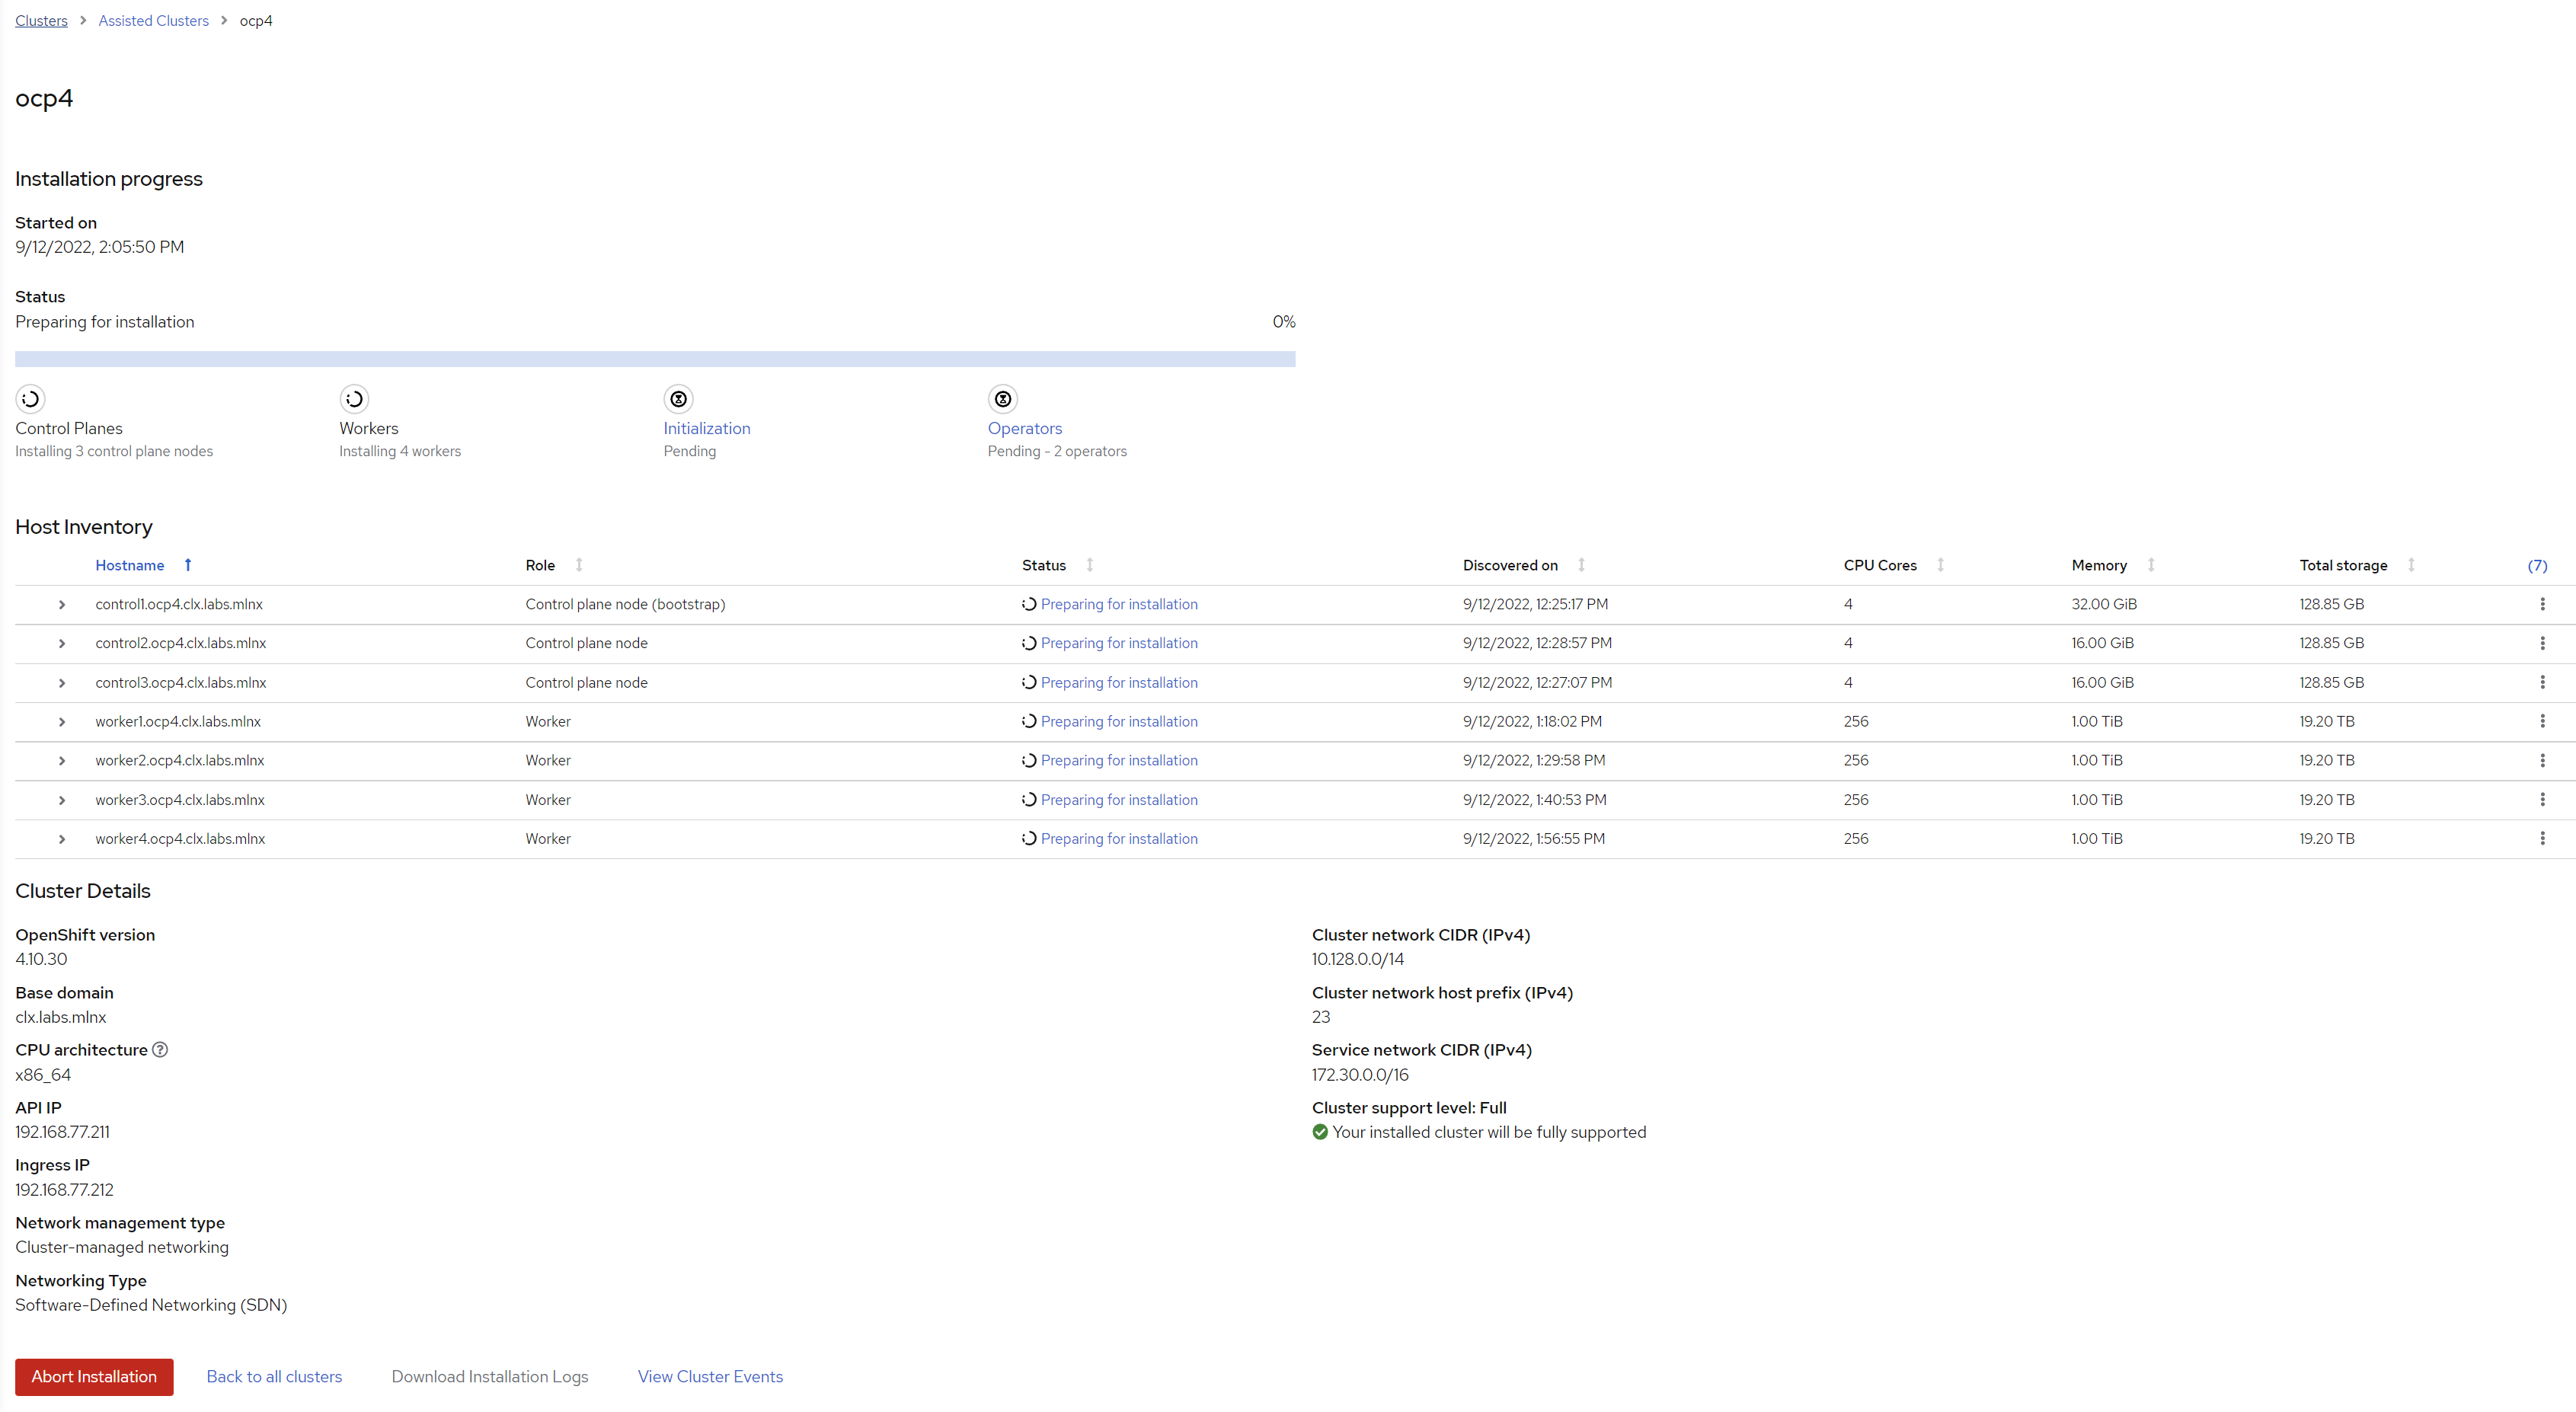Image resolution: width=2576 pixels, height=1412 pixels.
Task: Go to Assisted Clusters breadcrumb
Action: click(153, 20)
